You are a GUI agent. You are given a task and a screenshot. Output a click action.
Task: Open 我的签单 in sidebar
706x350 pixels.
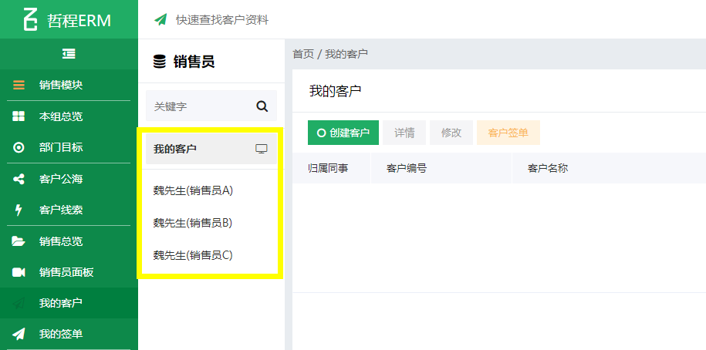(x=69, y=335)
